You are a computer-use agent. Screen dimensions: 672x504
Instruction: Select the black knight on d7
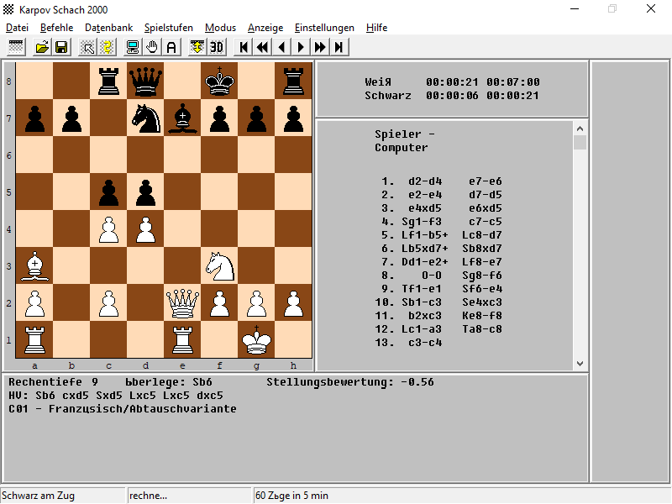[x=145, y=118]
